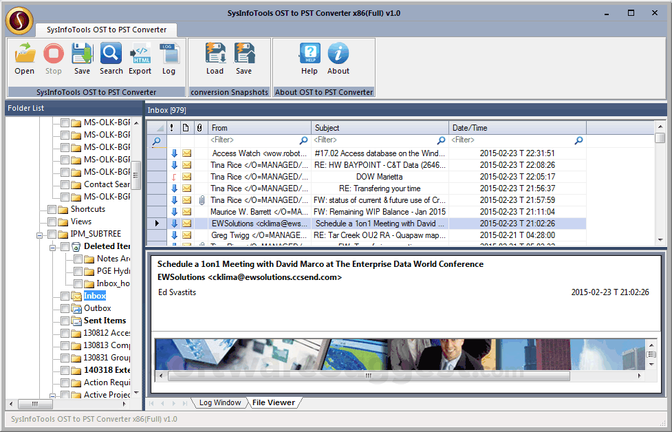Image resolution: width=672 pixels, height=432 pixels.
Task: Click the From filter input field
Action: 253,140
